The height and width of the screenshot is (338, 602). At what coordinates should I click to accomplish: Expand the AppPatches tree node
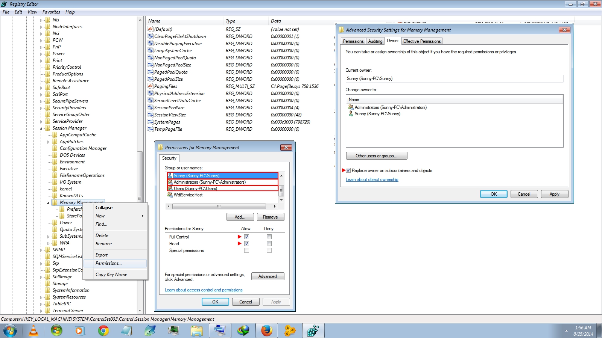(x=49, y=142)
